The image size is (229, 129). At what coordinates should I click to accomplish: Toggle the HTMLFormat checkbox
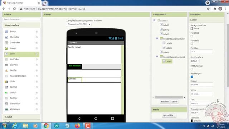tap(192, 69)
